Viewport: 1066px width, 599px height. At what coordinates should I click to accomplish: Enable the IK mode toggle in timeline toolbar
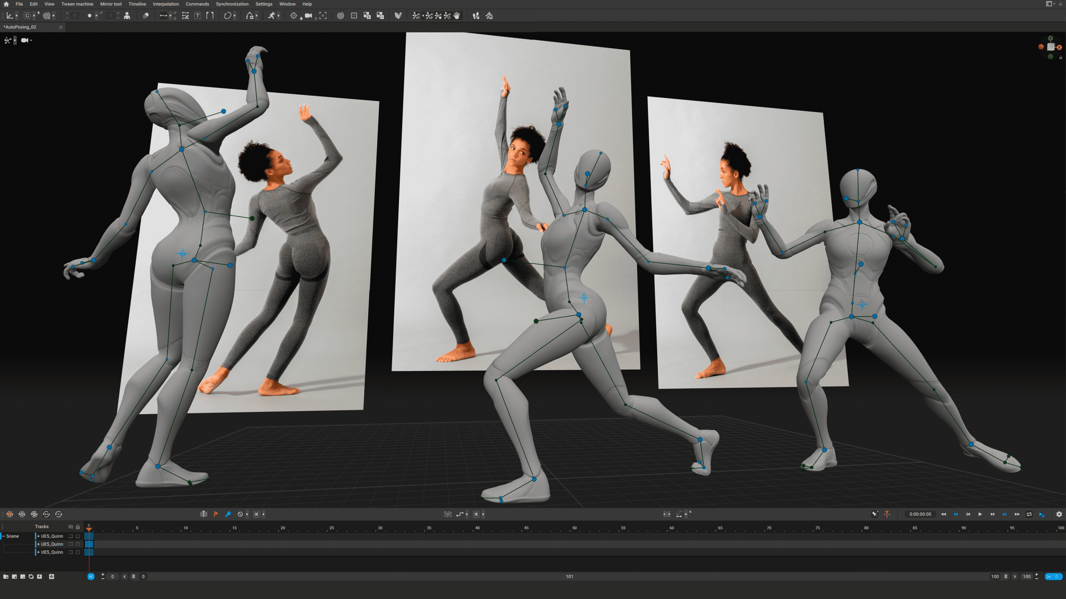[257, 514]
